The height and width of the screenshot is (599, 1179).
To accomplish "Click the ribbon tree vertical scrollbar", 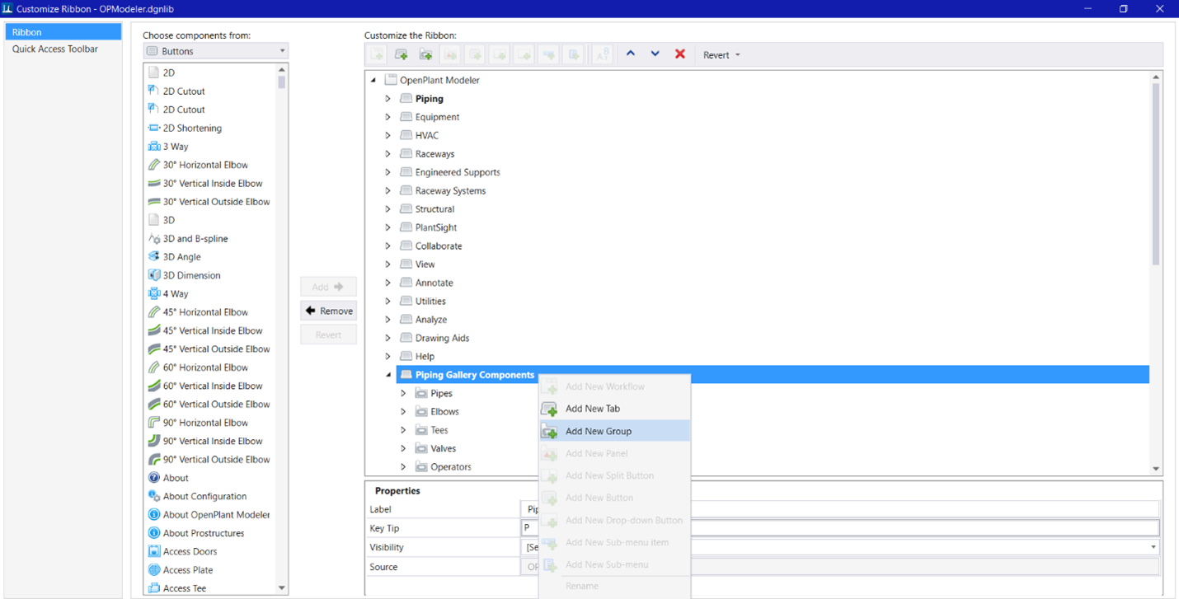I will coord(1156,173).
